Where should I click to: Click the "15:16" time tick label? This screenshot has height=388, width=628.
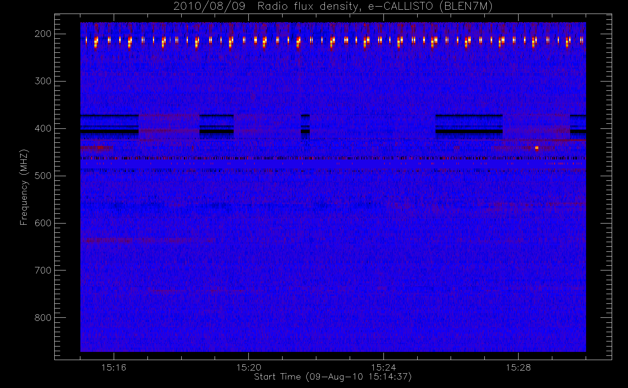point(114,367)
